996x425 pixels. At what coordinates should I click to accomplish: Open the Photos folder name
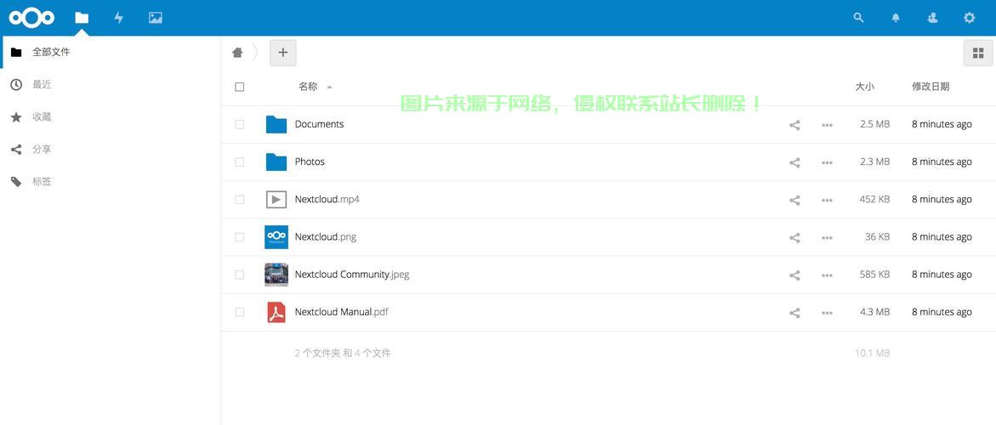point(310,161)
